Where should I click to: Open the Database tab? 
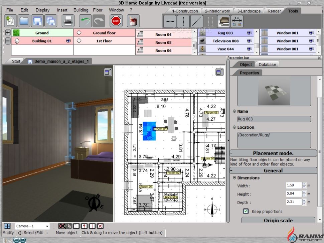pyautogui.click(x=267, y=65)
